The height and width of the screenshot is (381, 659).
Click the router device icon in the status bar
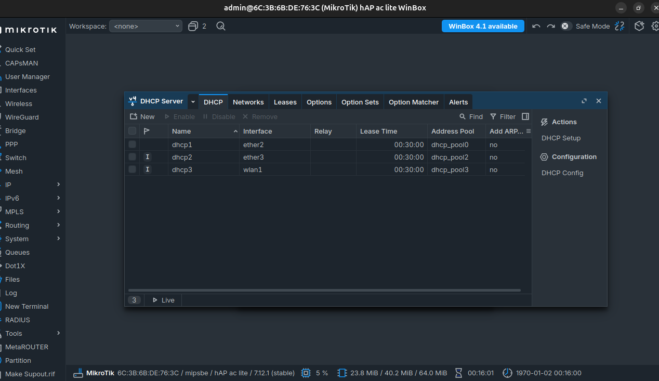(78, 373)
